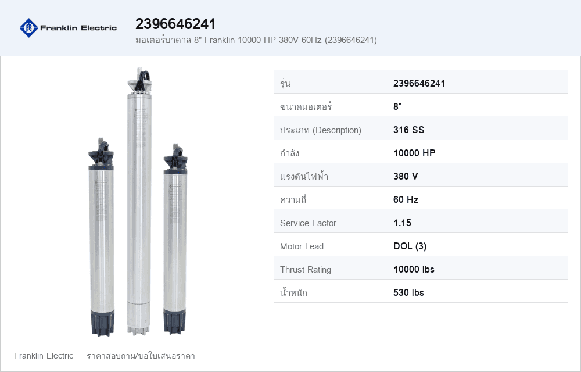Image resolution: width=581 pixels, height=372 pixels.
Task: Select the 10000 HP power value
Action: 414,153
